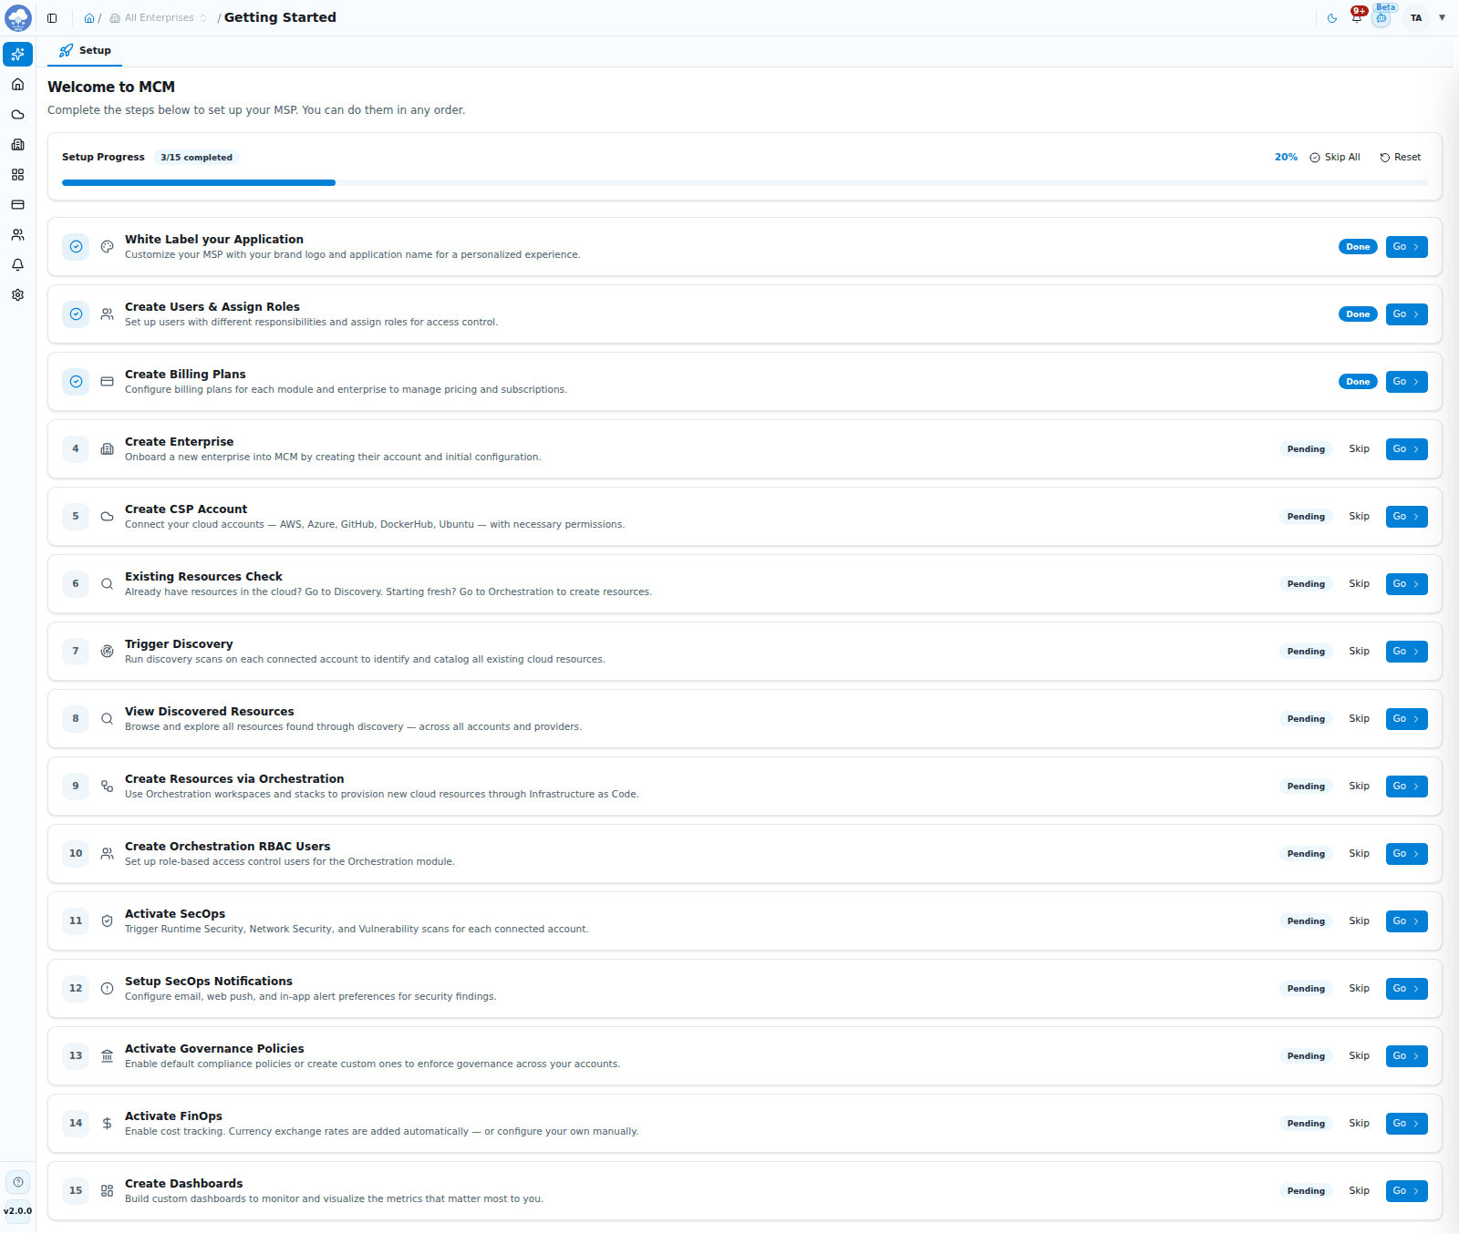Viewport: 1459px width, 1234px height.
Task: Open the All Enterprises selector
Action: point(158,18)
